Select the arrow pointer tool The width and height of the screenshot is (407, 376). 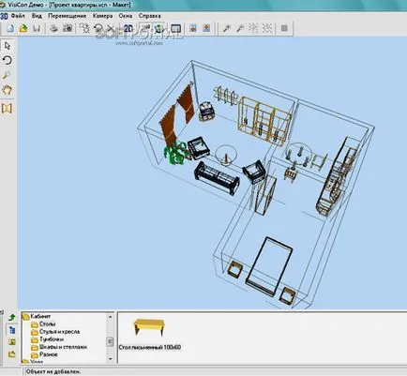pyautogui.click(x=8, y=46)
